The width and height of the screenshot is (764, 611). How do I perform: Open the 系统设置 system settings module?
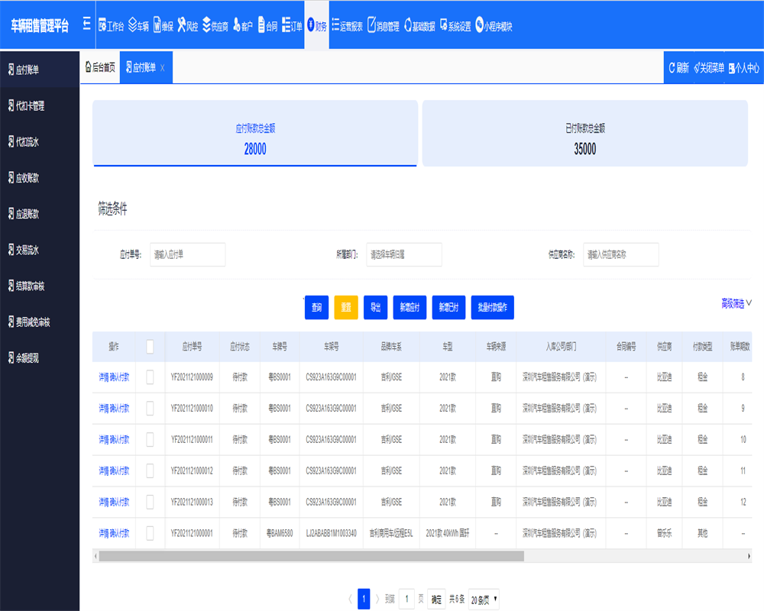pyautogui.click(x=455, y=26)
